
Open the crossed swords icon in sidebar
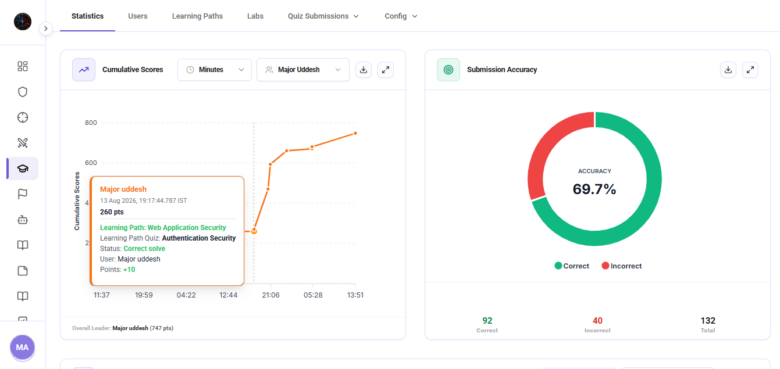23,143
